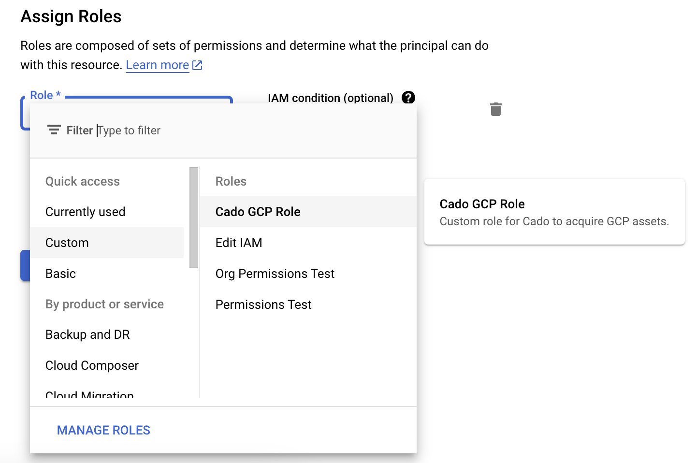Screen dimensions: 696x463
Task: Pick the Edit IAM role
Action: pyautogui.click(x=308, y=243)
